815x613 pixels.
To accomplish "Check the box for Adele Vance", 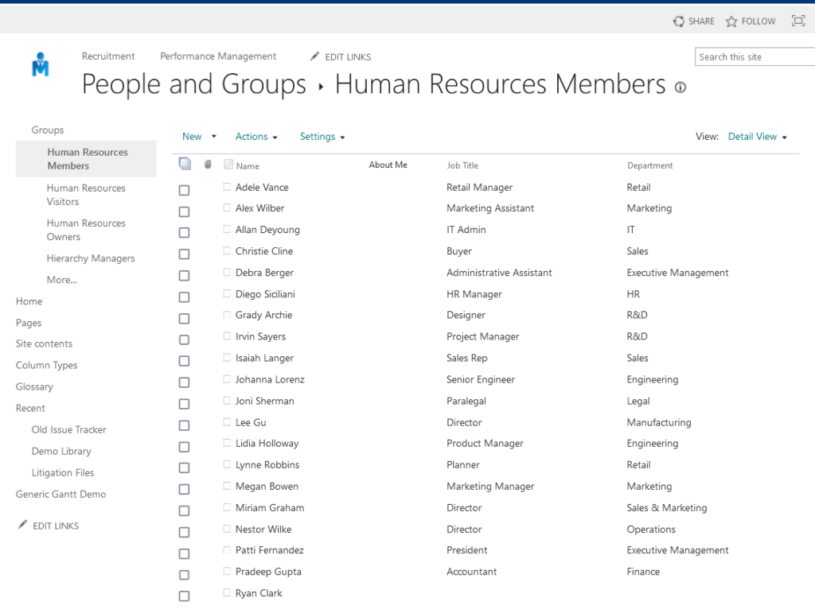I will [x=184, y=191].
